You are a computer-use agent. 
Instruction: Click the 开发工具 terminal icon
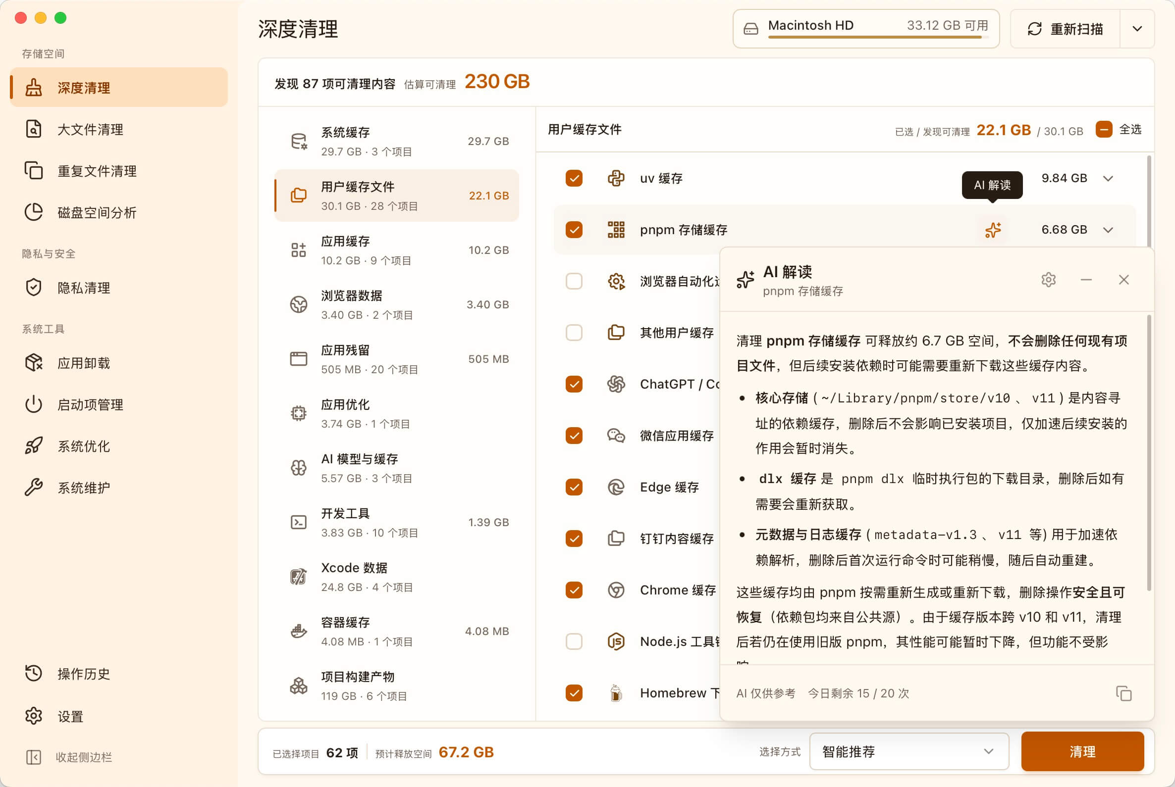click(298, 522)
